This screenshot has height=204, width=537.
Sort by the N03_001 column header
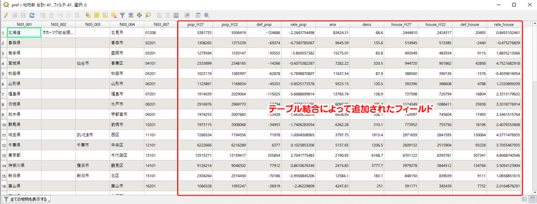[24, 24]
